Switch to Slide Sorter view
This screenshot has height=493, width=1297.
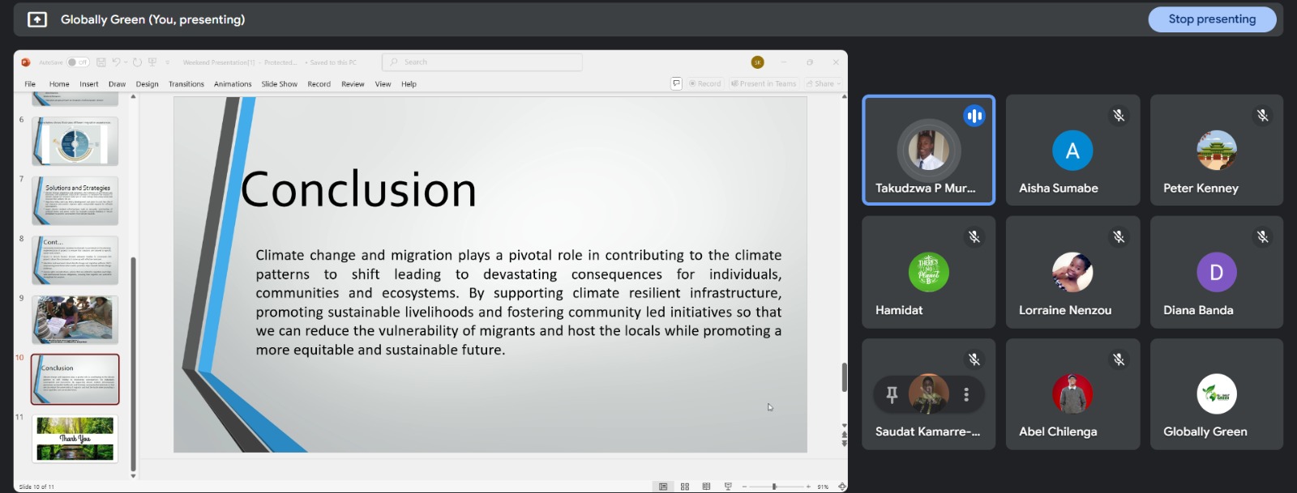[x=685, y=487]
